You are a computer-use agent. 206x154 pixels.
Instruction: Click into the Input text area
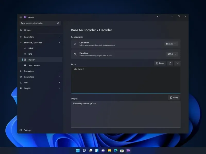[126, 80]
